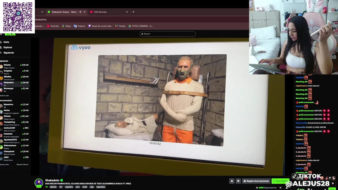Close the YouTube tab
Viewport: 338px width, 190px height.
coord(127,12)
